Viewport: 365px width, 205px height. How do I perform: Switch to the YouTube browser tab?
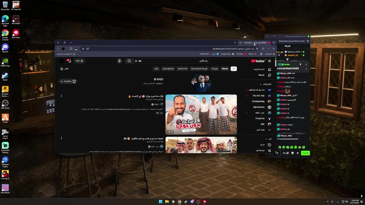(255, 43)
